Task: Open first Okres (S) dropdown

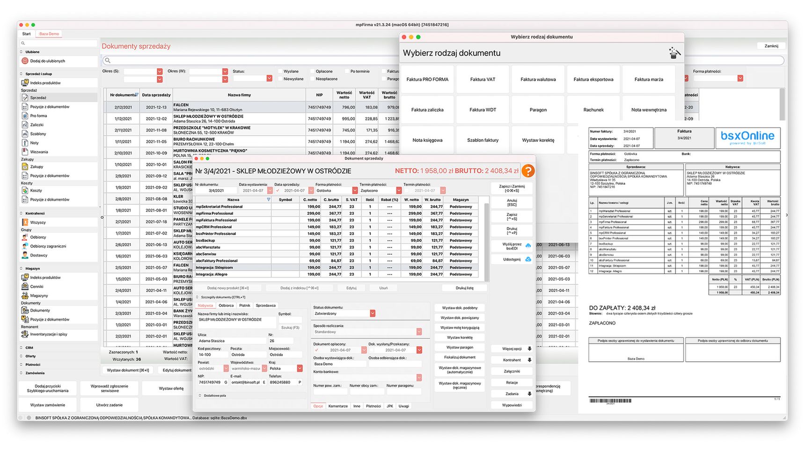Action: coord(160,72)
